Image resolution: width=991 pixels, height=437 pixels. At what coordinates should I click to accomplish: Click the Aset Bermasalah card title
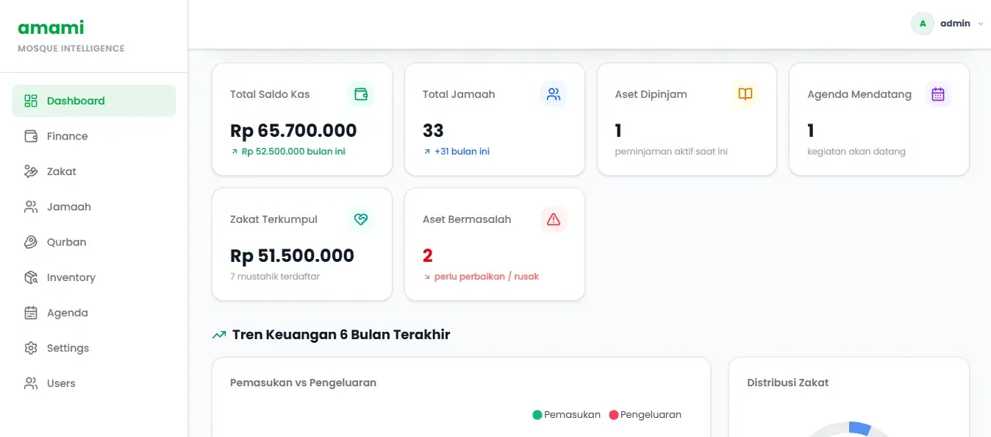467,219
